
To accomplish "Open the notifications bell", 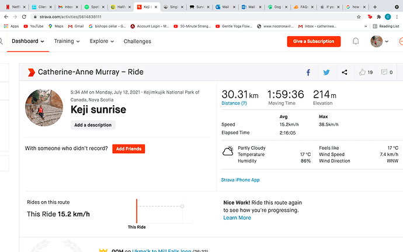I will coord(356,42).
